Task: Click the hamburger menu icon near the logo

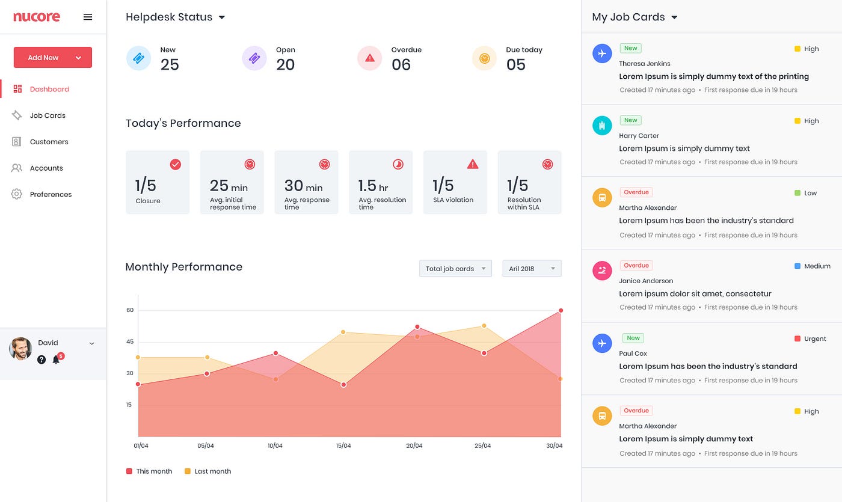Action: click(x=88, y=17)
